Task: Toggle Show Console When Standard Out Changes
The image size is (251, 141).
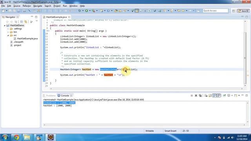Action: 215,96
